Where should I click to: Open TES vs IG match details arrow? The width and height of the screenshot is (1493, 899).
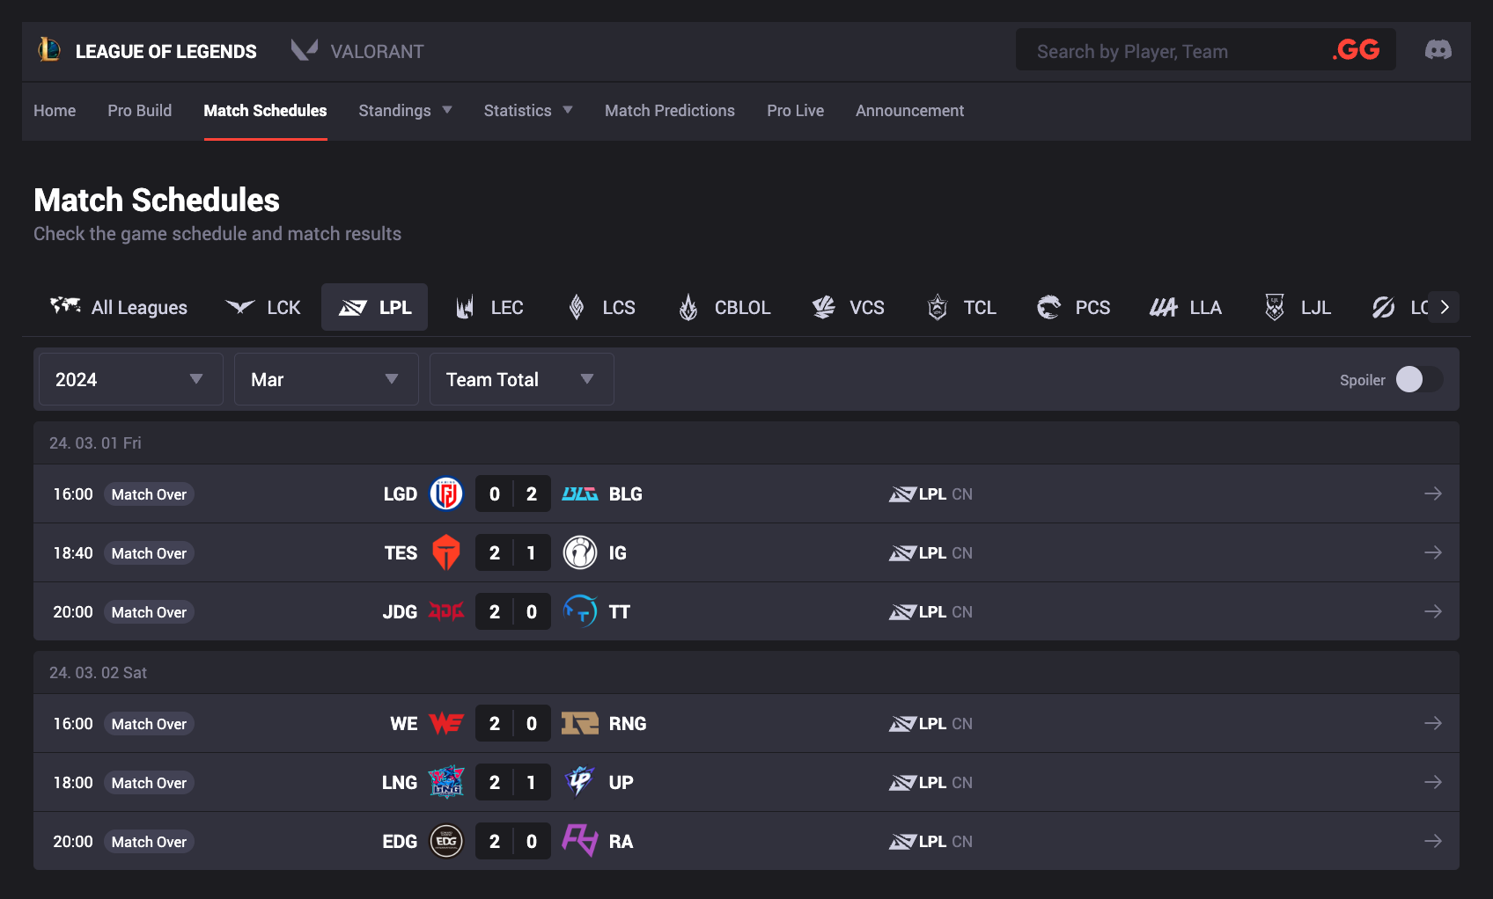[x=1433, y=552]
